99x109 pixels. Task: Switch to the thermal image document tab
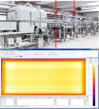click(x=5, y=58)
